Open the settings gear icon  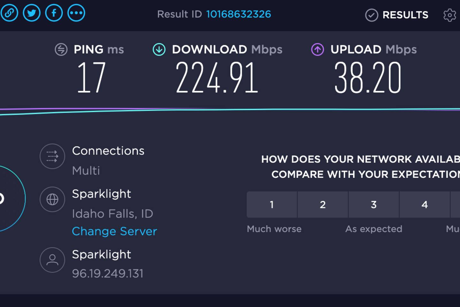[x=449, y=15]
